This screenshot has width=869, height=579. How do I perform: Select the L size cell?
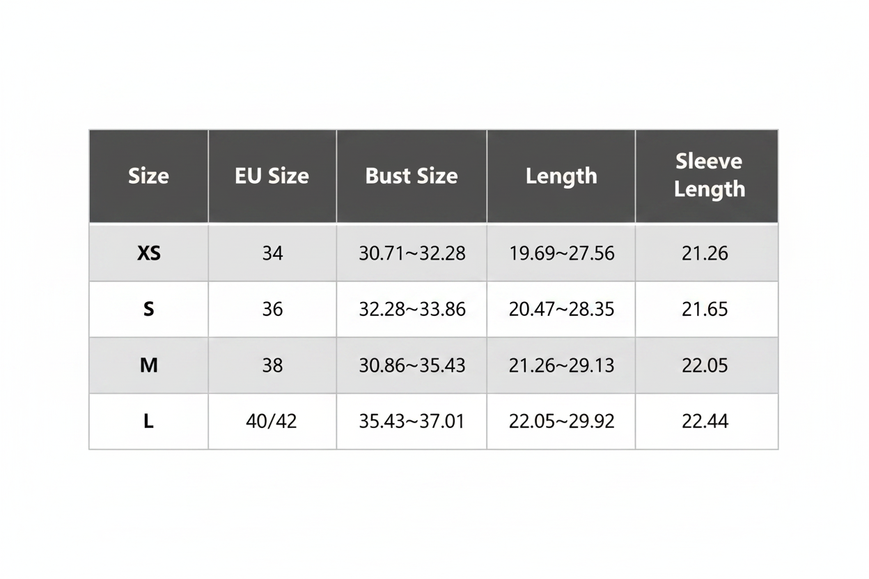coord(148,422)
